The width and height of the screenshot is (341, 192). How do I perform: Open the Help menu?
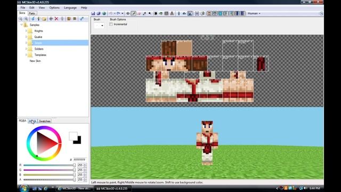coord(84,7)
